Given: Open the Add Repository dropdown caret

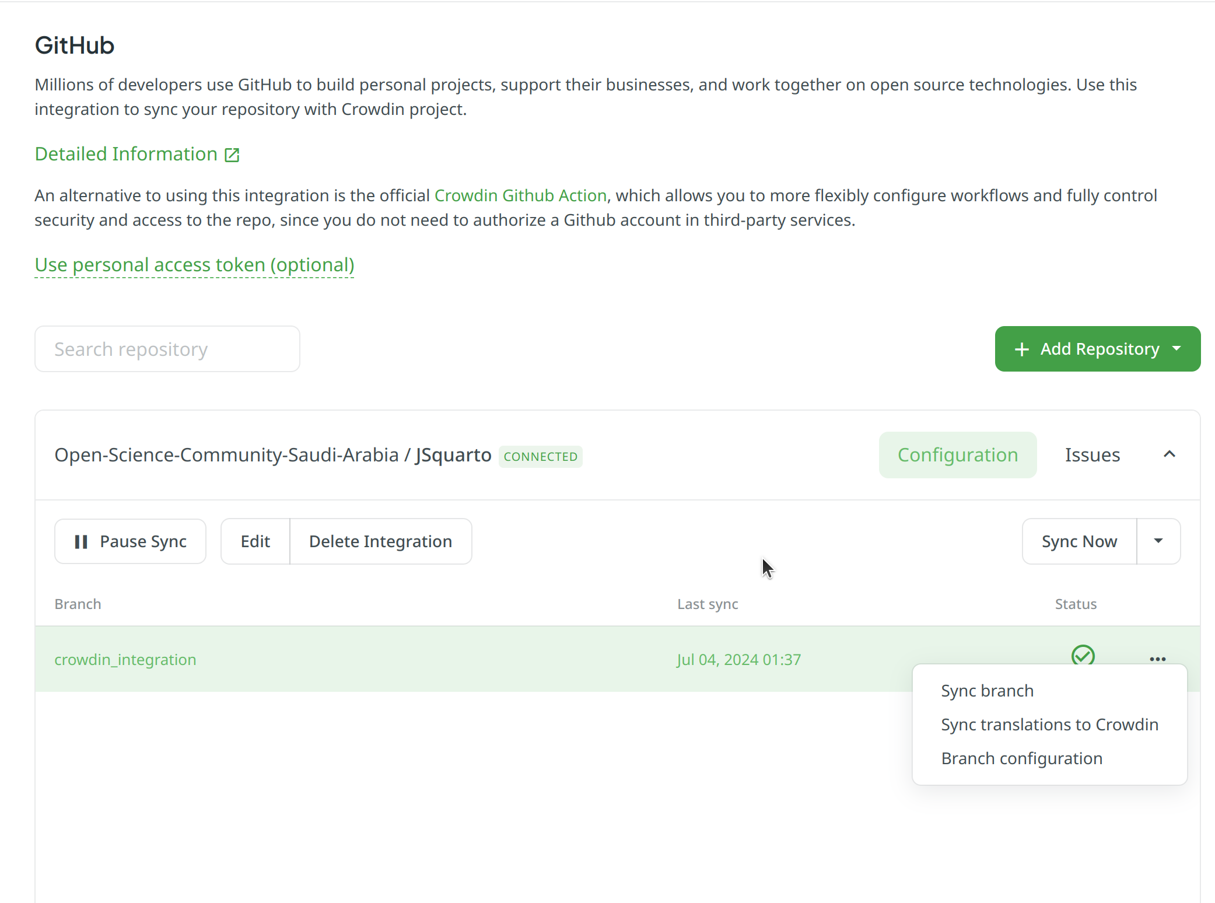Looking at the screenshot, I should (1177, 348).
